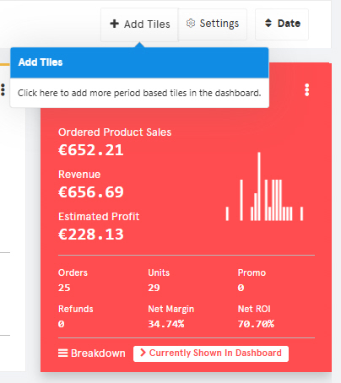Open the Settings button
The image size is (341, 383).
213,24
